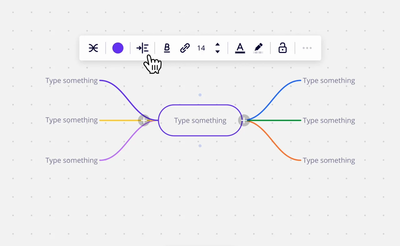Image resolution: width=400 pixels, height=246 pixels.
Task: Select the upper-right node on the blue branch
Action: pos(329,81)
